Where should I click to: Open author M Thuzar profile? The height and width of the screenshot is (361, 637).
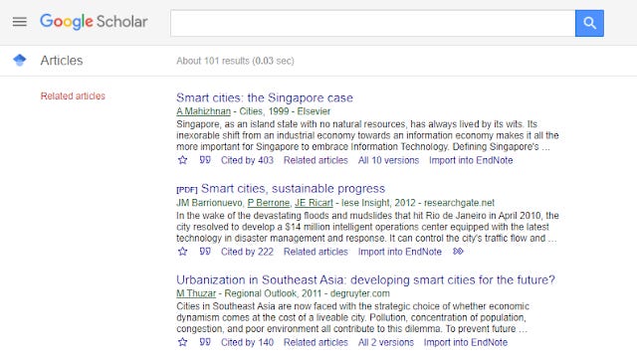tap(196, 293)
